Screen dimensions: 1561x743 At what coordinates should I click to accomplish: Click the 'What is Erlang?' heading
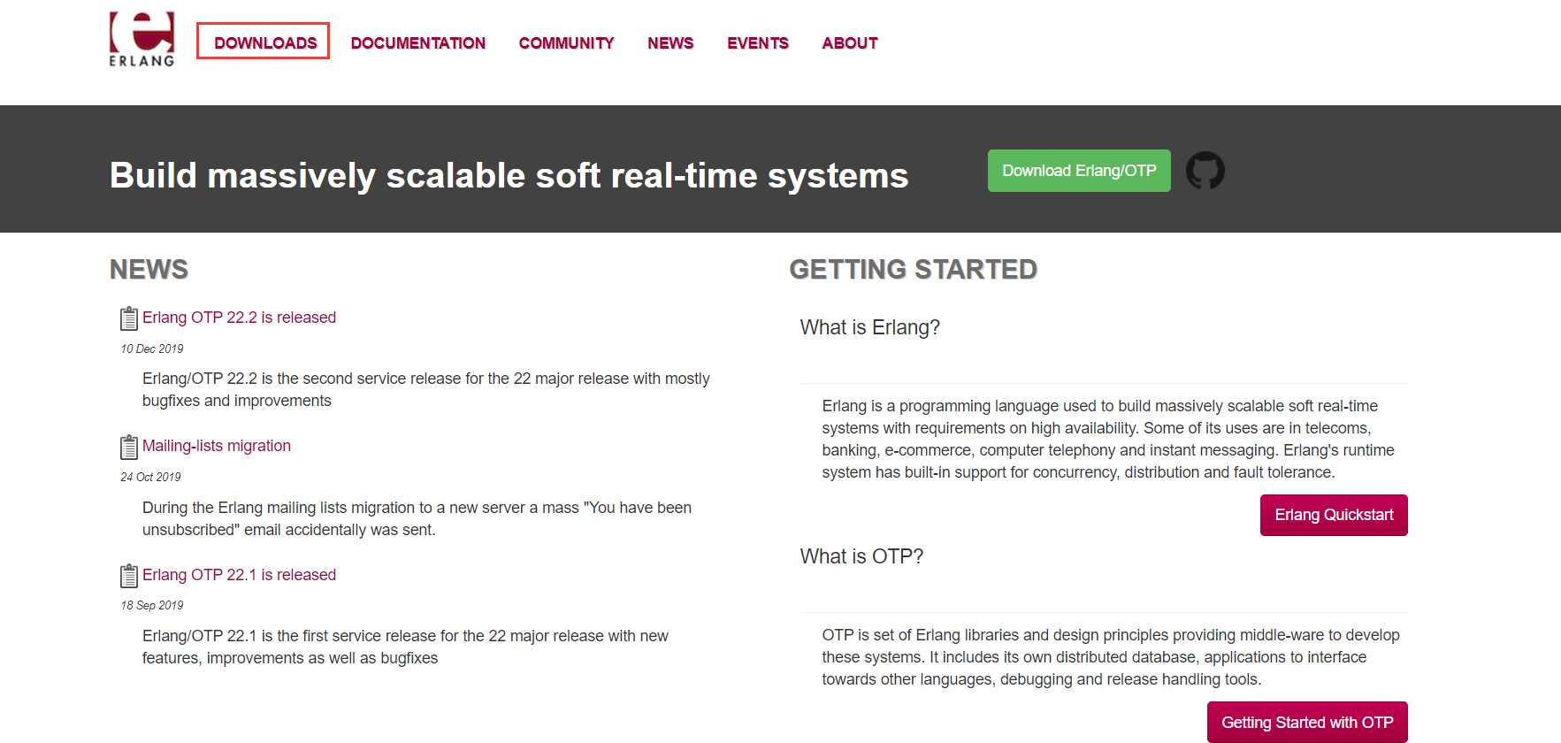[869, 327]
